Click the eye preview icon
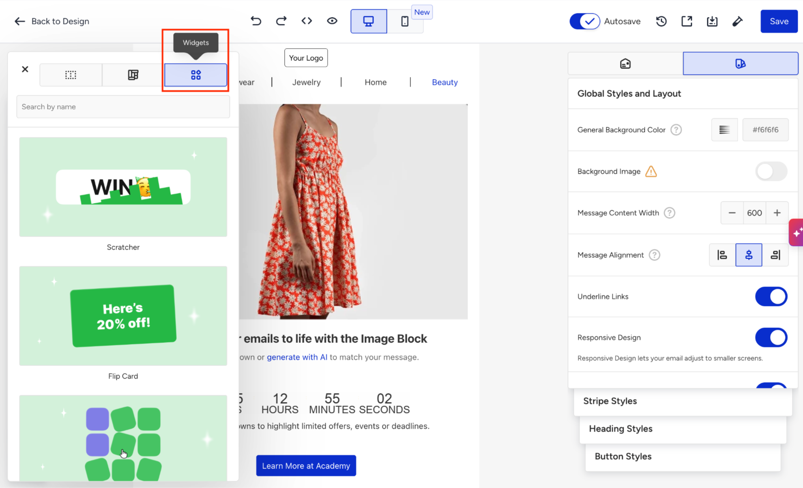The height and width of the screenshot is (488, 803). click(332, 21)
